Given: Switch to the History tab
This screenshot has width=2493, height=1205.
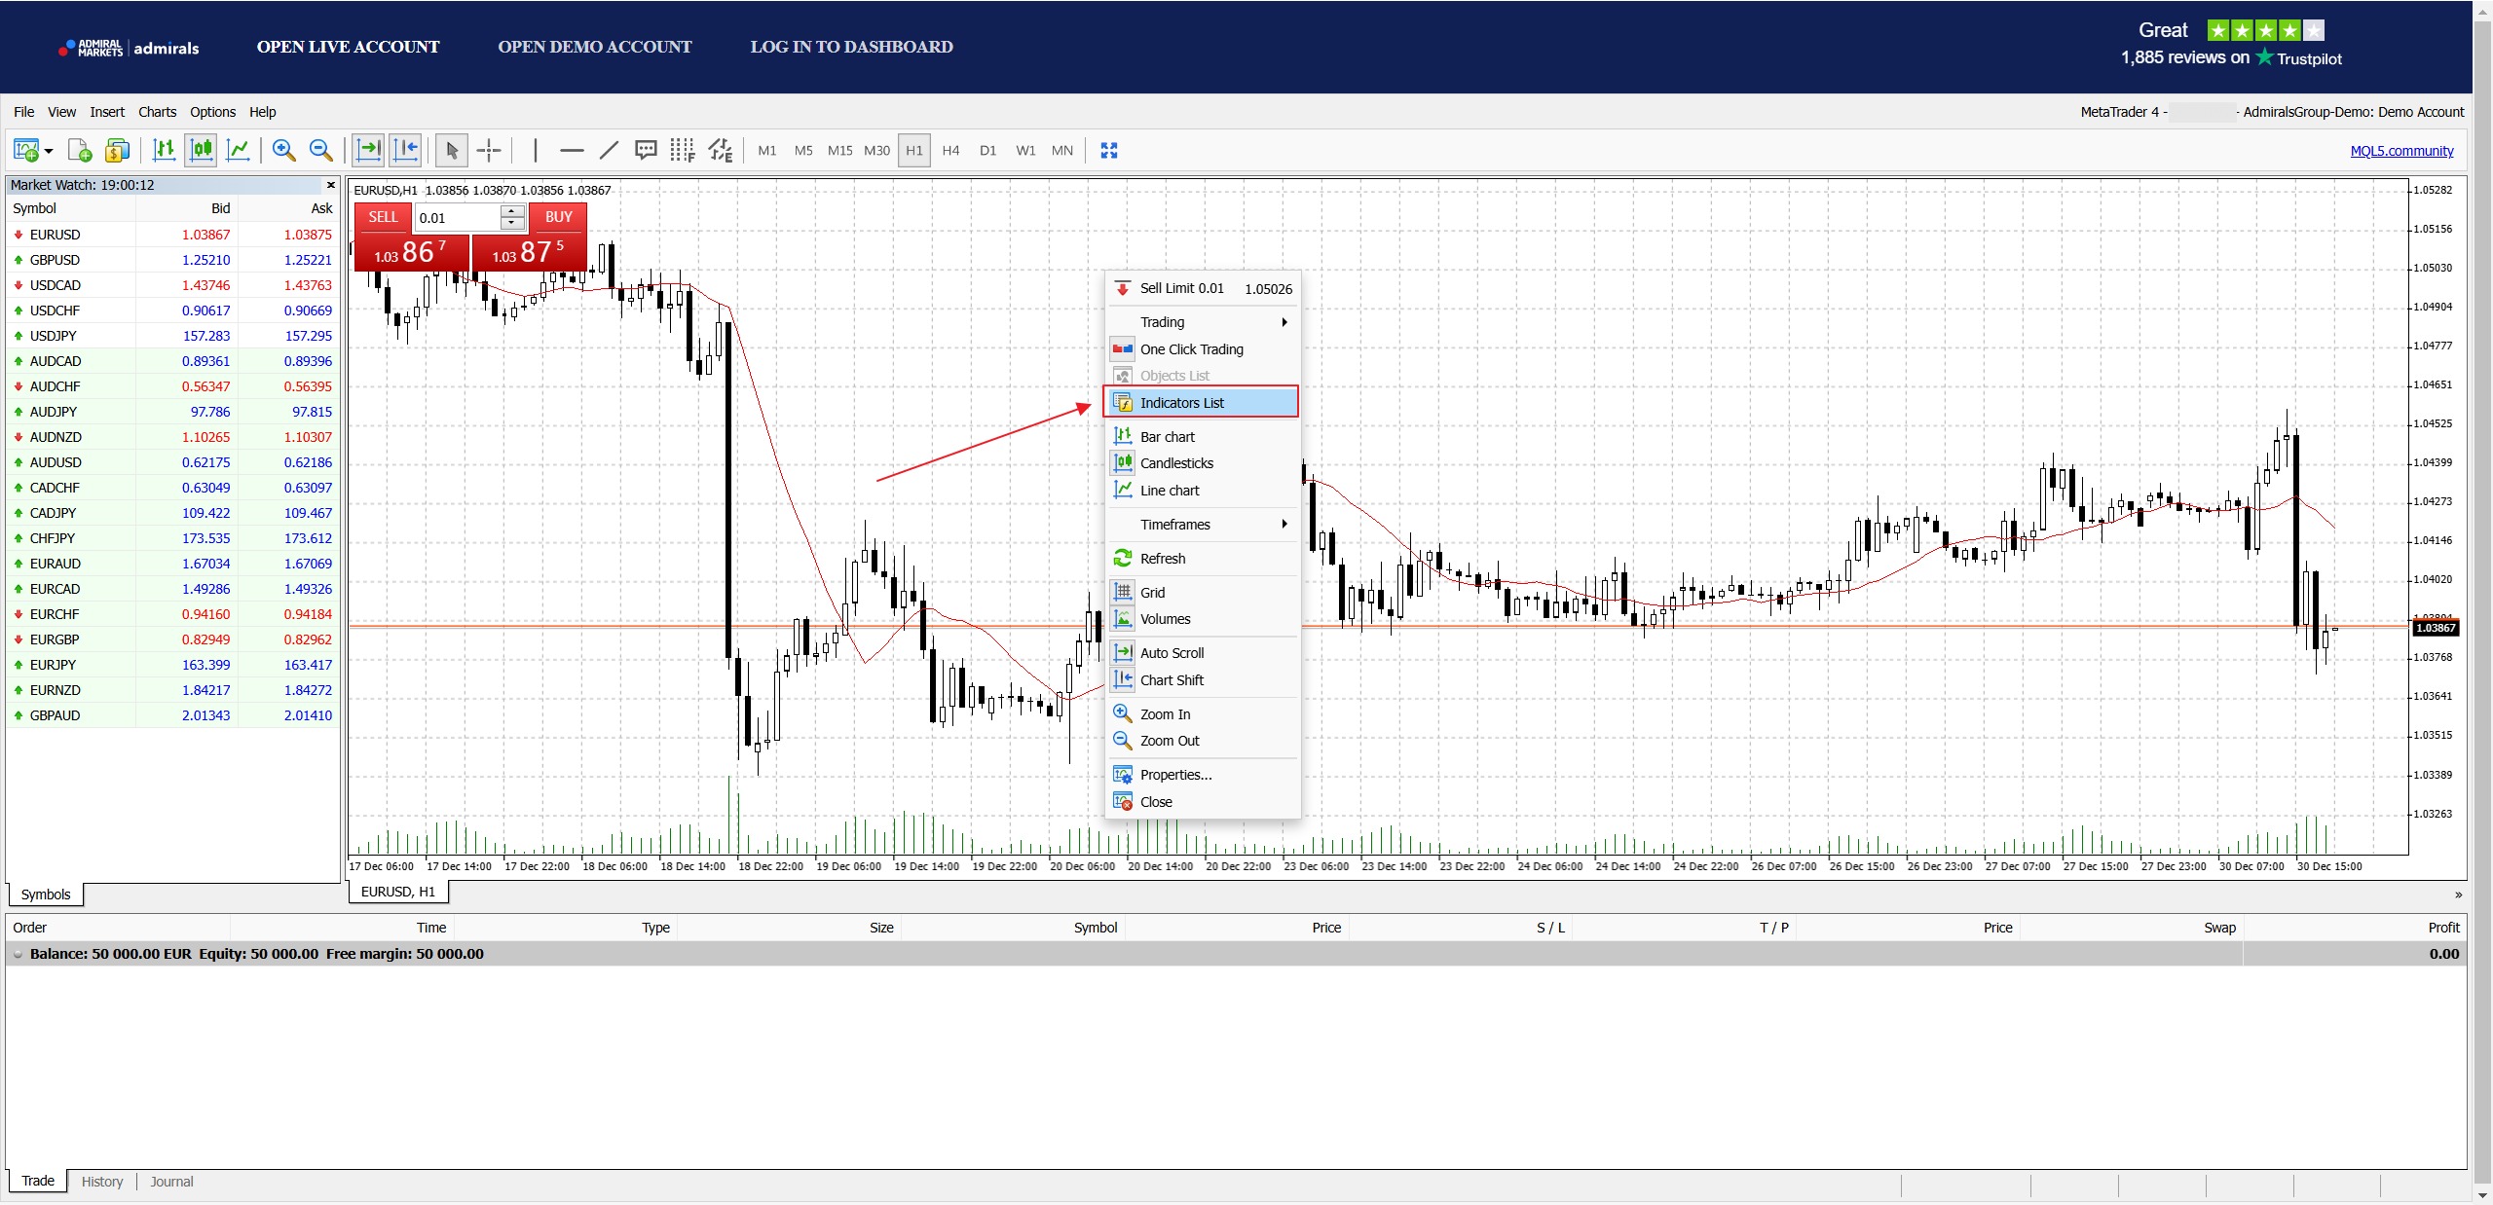Looking at the screenshot, I should [102, 1182].
